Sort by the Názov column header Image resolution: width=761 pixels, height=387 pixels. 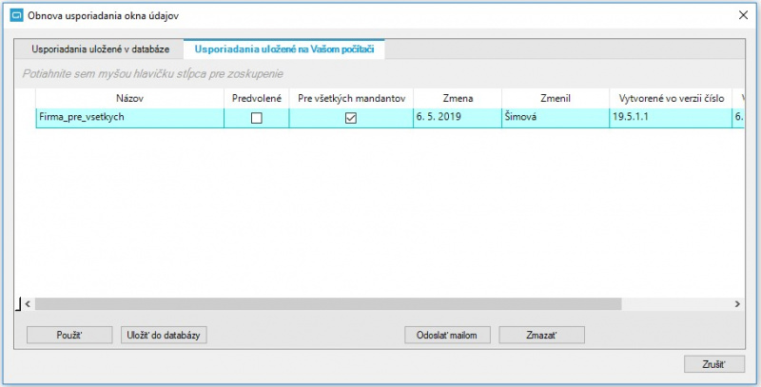[x=129, y=99]
